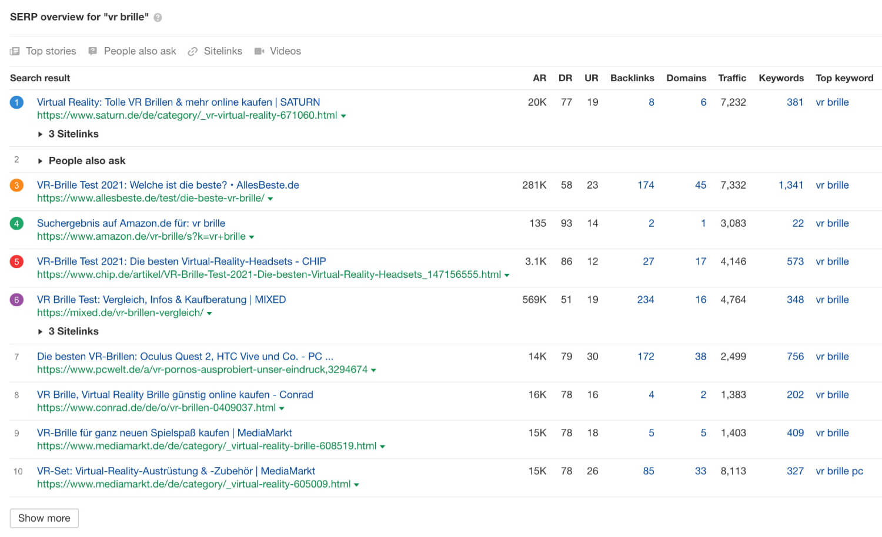This screenshot has width=882, height=537.
Task: Open dropdown arrow next to allesbeste.de URL
Action: [270, 199]
